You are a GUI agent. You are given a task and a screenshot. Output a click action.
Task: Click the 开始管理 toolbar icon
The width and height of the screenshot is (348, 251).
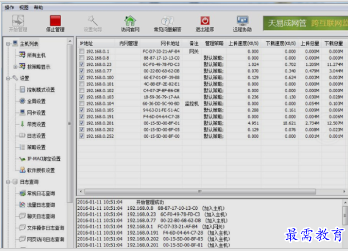pyautogui.click(x=18, y=21)
